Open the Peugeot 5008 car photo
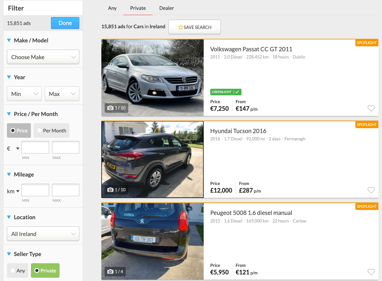This screenshot has width=382, height=281. click(153, 241)
